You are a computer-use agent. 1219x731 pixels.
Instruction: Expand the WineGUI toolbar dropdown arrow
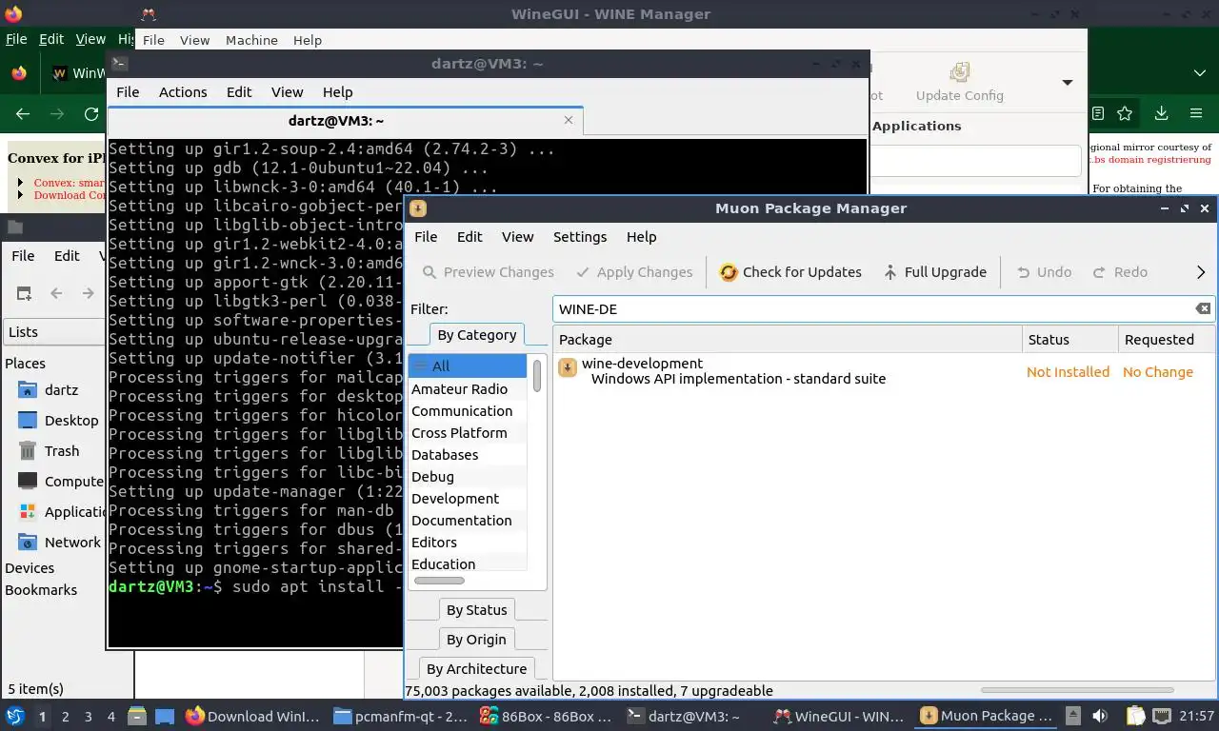pos(1068,83)
